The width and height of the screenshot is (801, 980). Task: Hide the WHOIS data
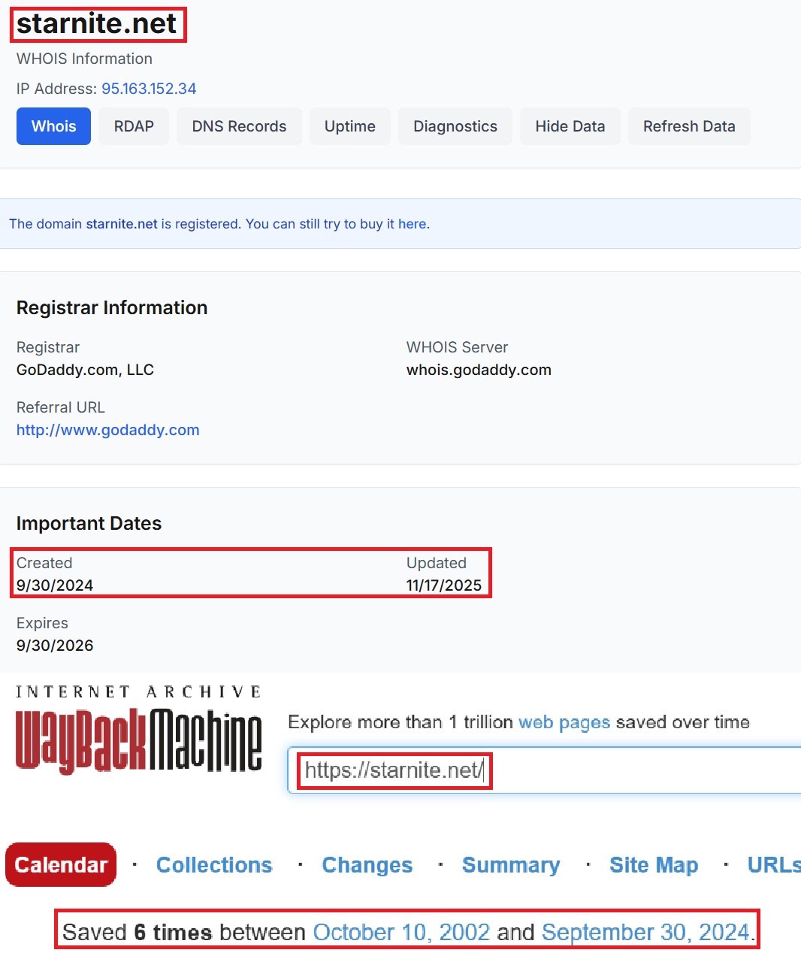pos(570,126)
